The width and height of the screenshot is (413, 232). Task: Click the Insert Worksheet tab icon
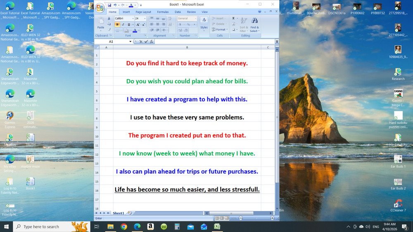tap(130, 213)
